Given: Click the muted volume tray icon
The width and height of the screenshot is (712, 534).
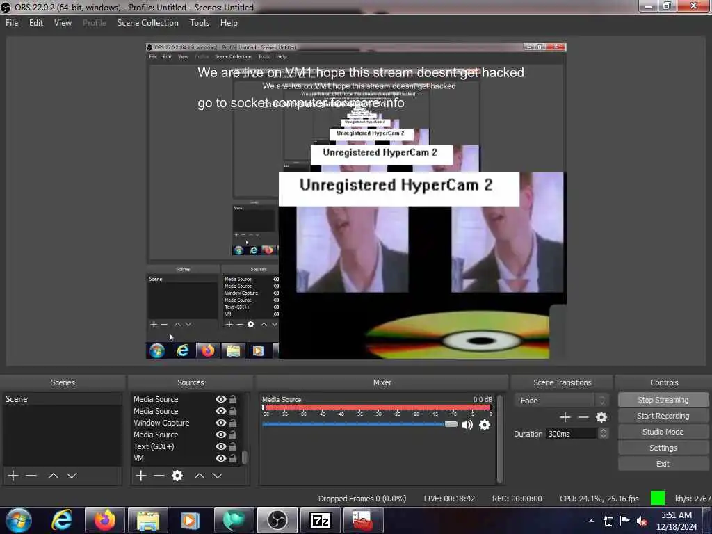Looking at the screenshot, I should pos(642,521).
